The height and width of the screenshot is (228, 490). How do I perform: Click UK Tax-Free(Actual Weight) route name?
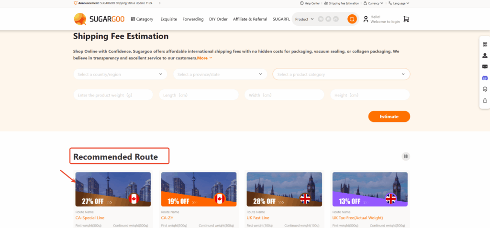tap(357, 217)
